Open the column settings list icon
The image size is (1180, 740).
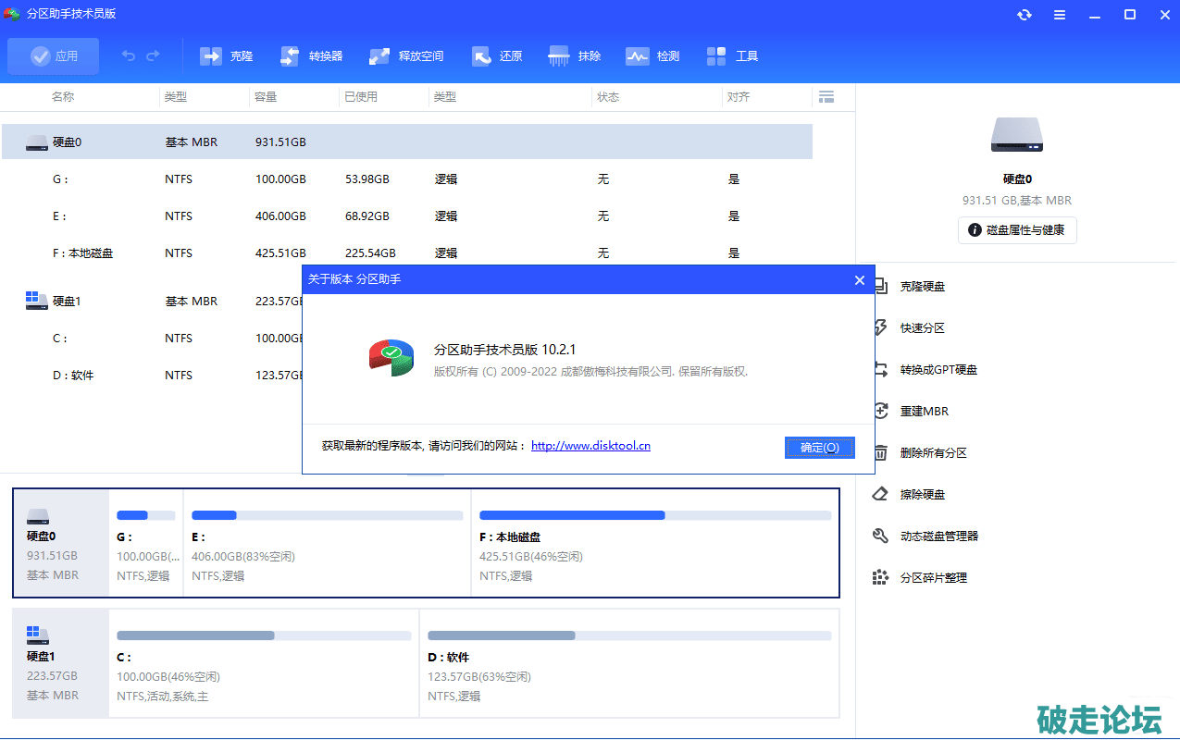point(826,97)
